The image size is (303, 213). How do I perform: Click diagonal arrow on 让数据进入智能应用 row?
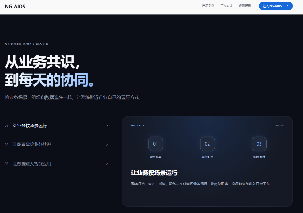[x=107, y=164]
